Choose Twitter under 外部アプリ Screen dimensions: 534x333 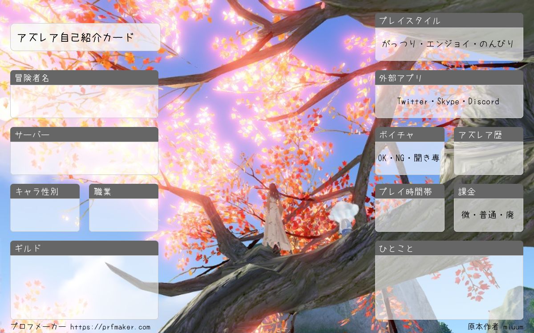[413, 101]
